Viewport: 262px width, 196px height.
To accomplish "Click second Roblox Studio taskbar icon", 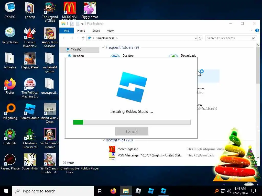I will point(163,191).
